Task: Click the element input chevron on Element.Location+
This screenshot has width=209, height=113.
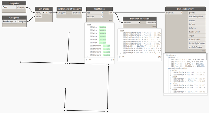Action: (181, 13)
